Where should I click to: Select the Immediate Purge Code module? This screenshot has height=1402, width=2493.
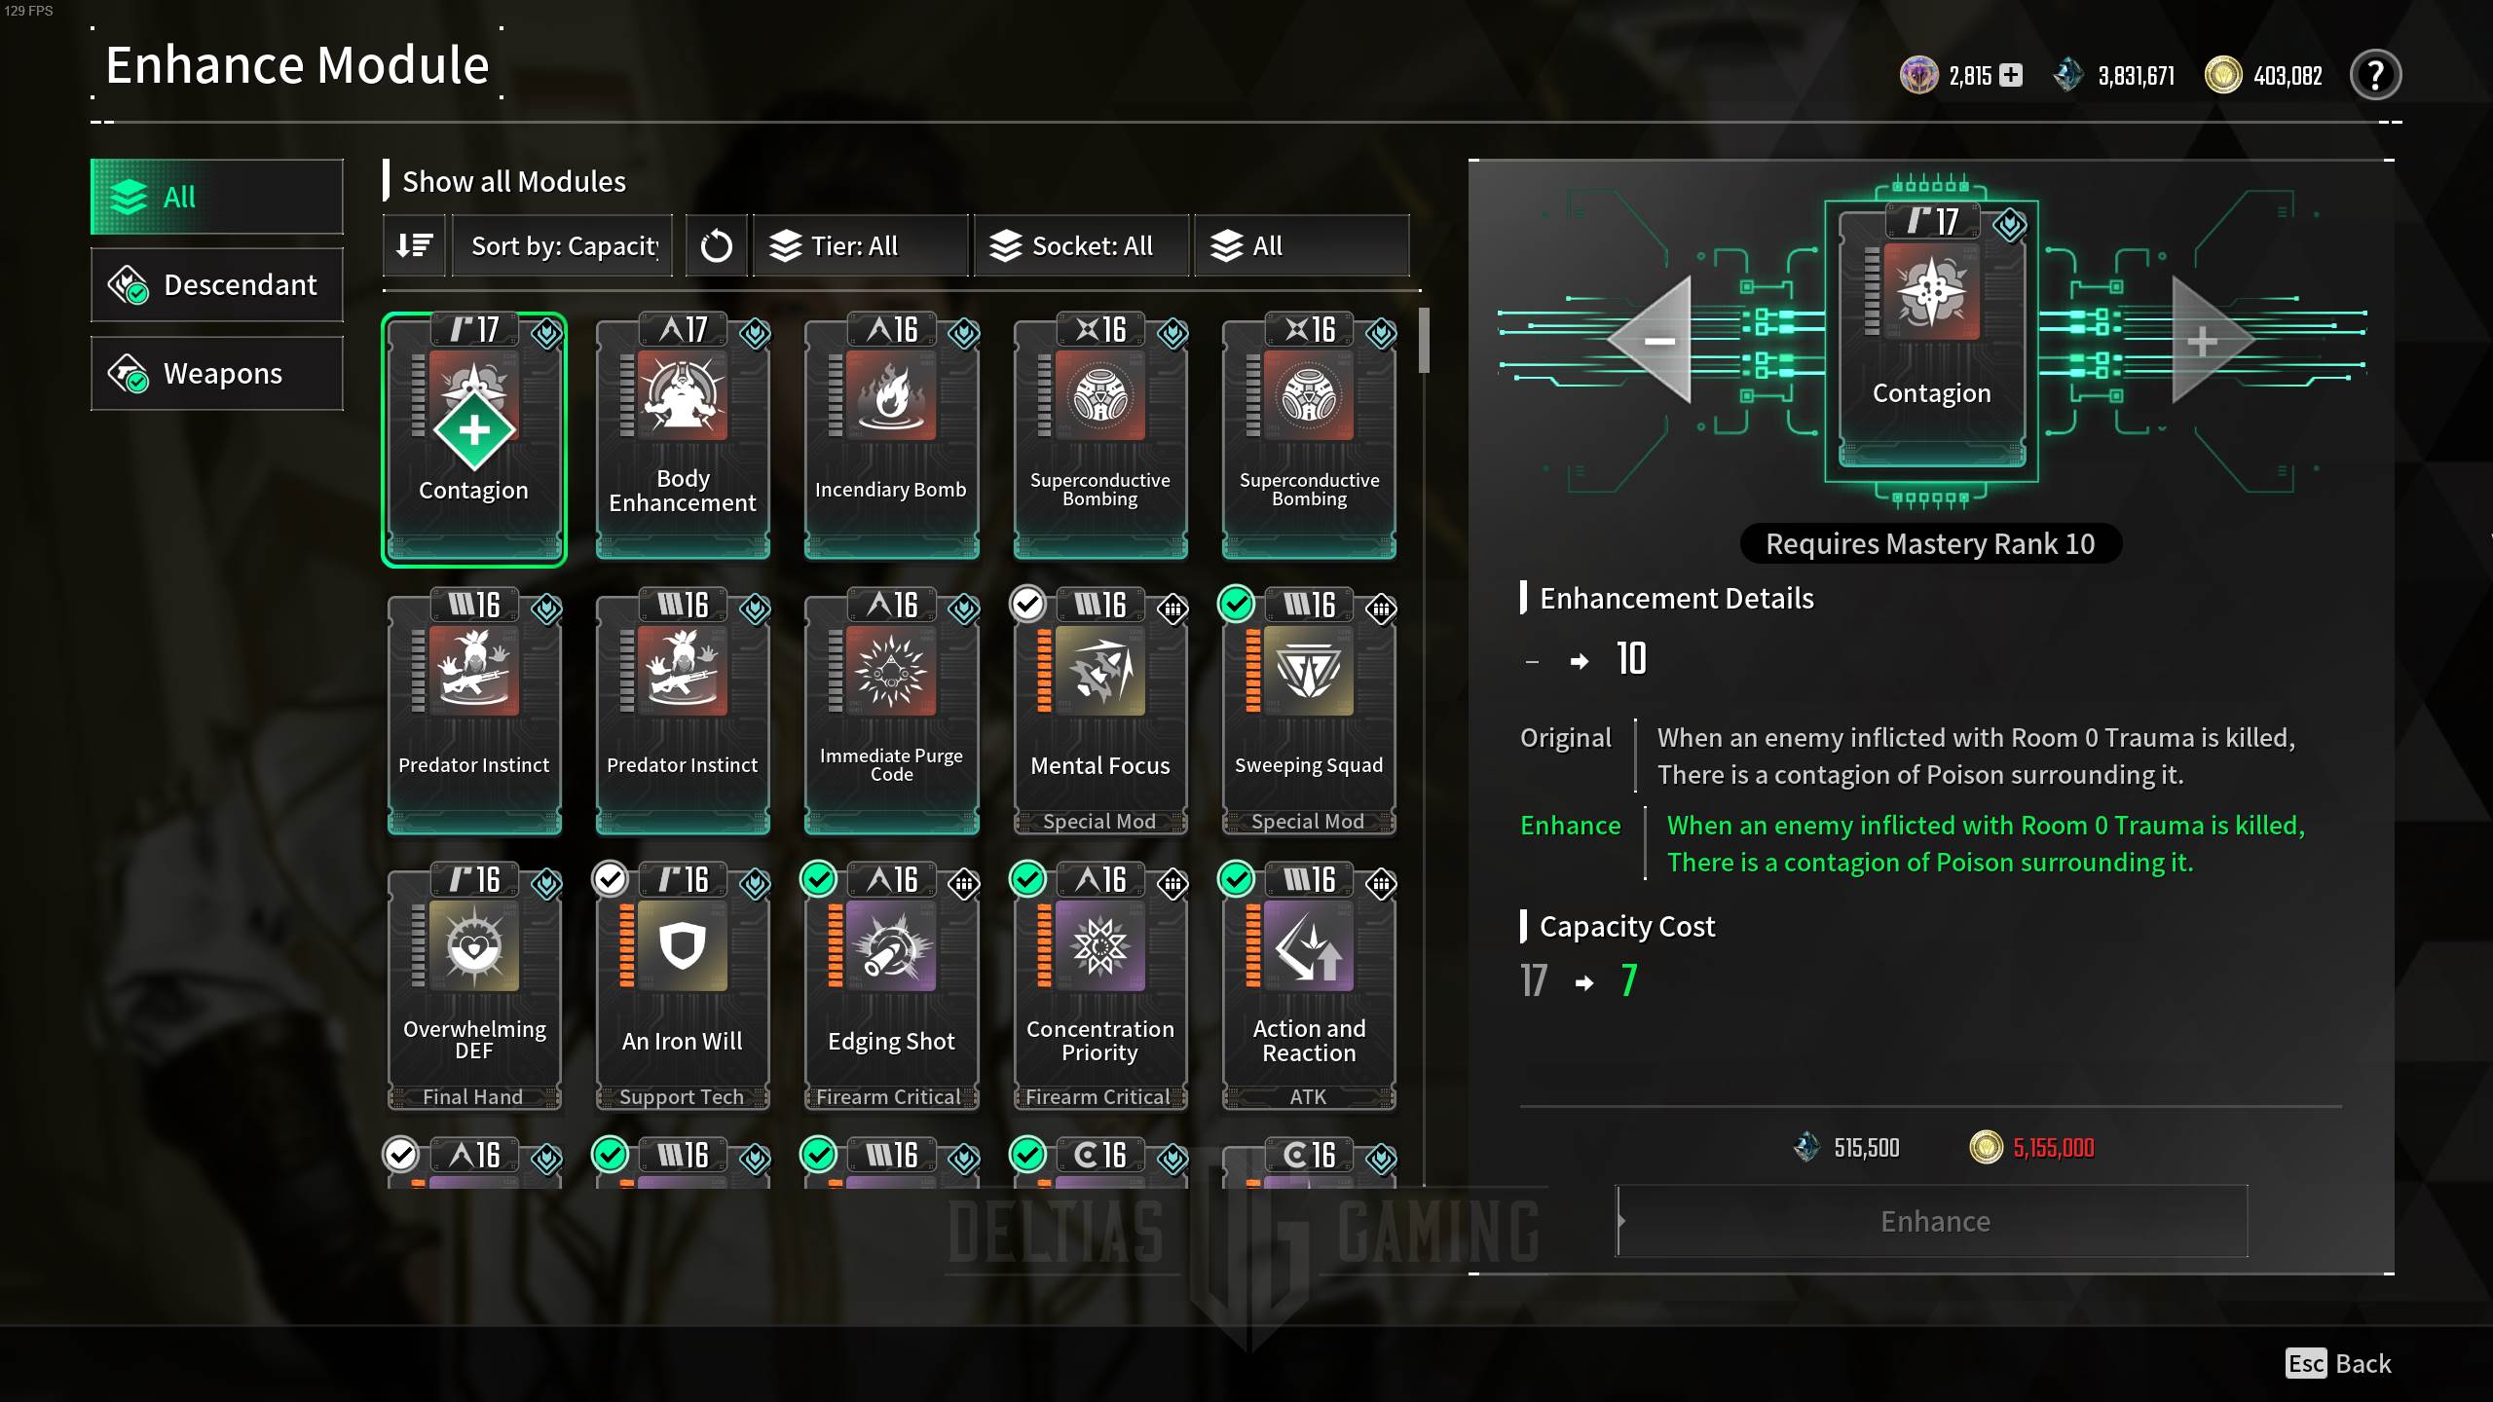891,711
